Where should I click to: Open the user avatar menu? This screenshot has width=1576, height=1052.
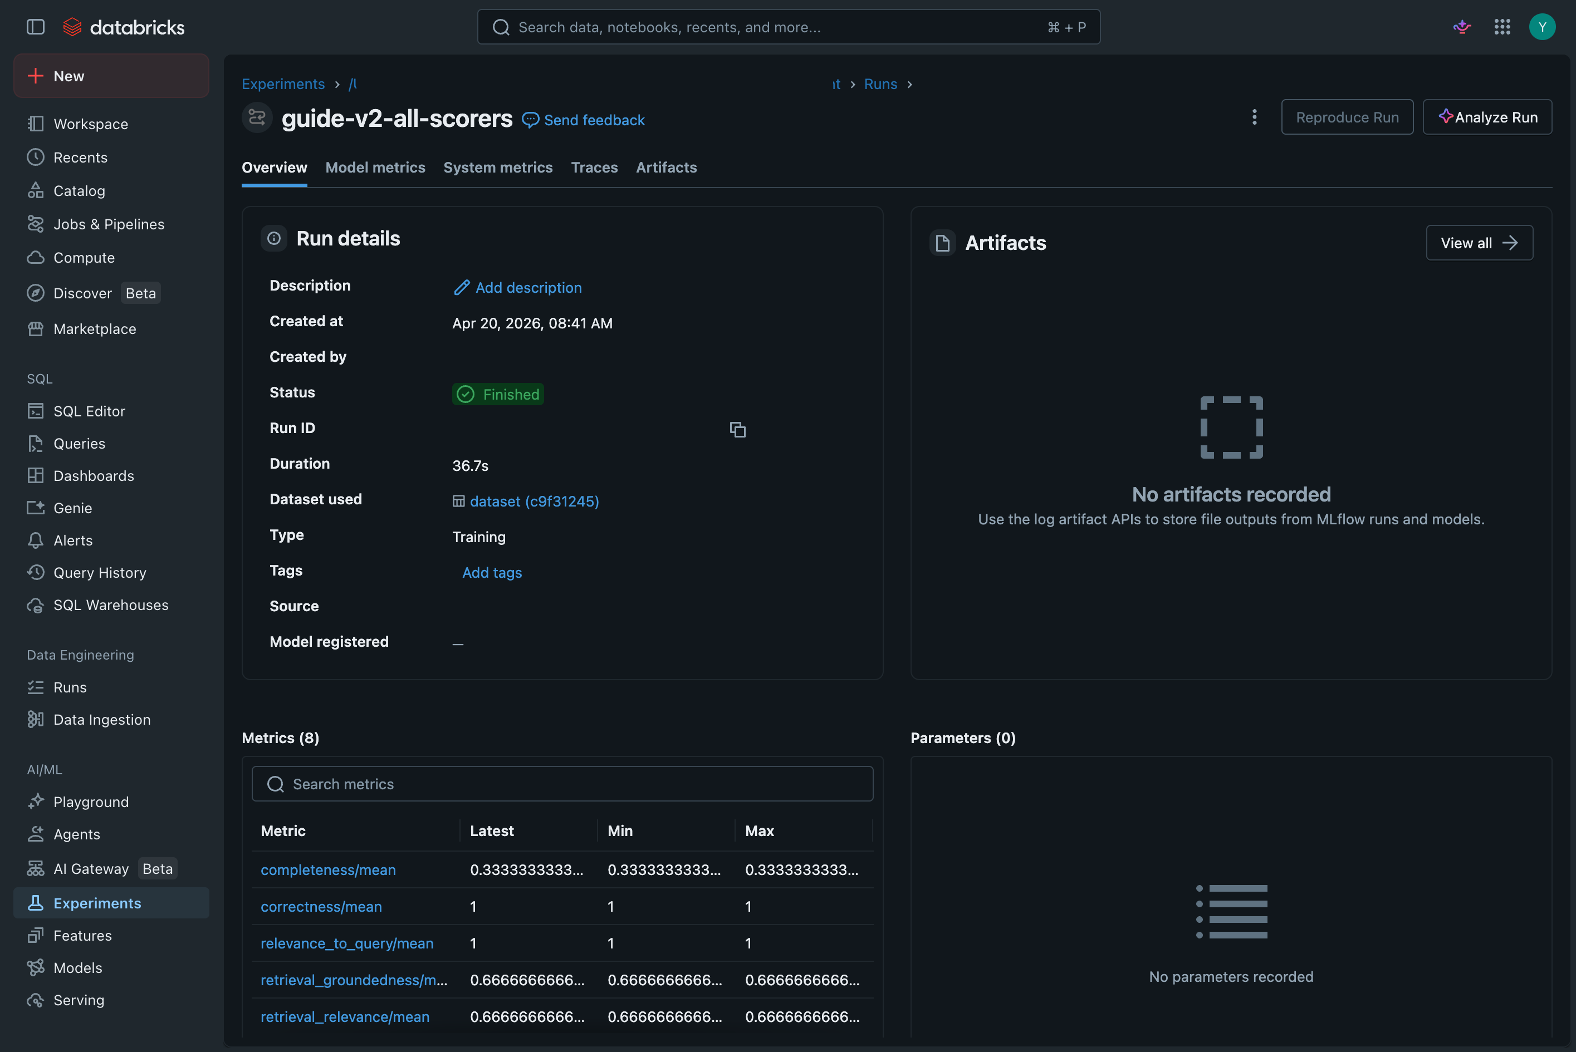pos(1542,27)
